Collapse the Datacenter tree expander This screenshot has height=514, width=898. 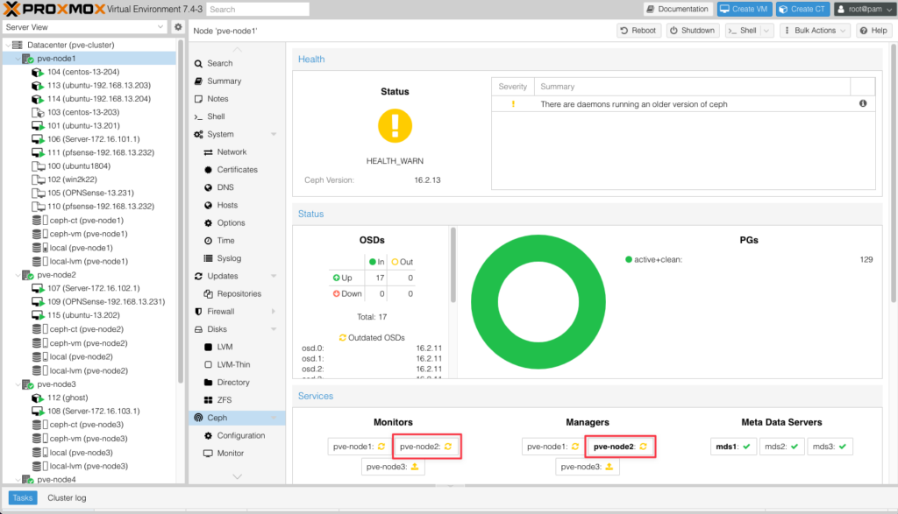click(7, 45)
